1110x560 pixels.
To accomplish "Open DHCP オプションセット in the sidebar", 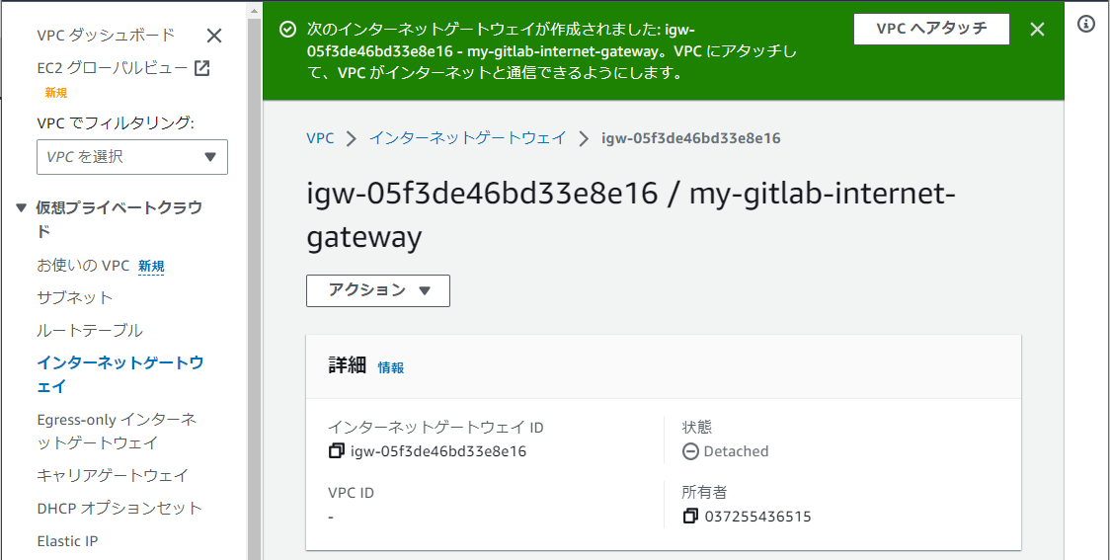I will pos(119,509).
